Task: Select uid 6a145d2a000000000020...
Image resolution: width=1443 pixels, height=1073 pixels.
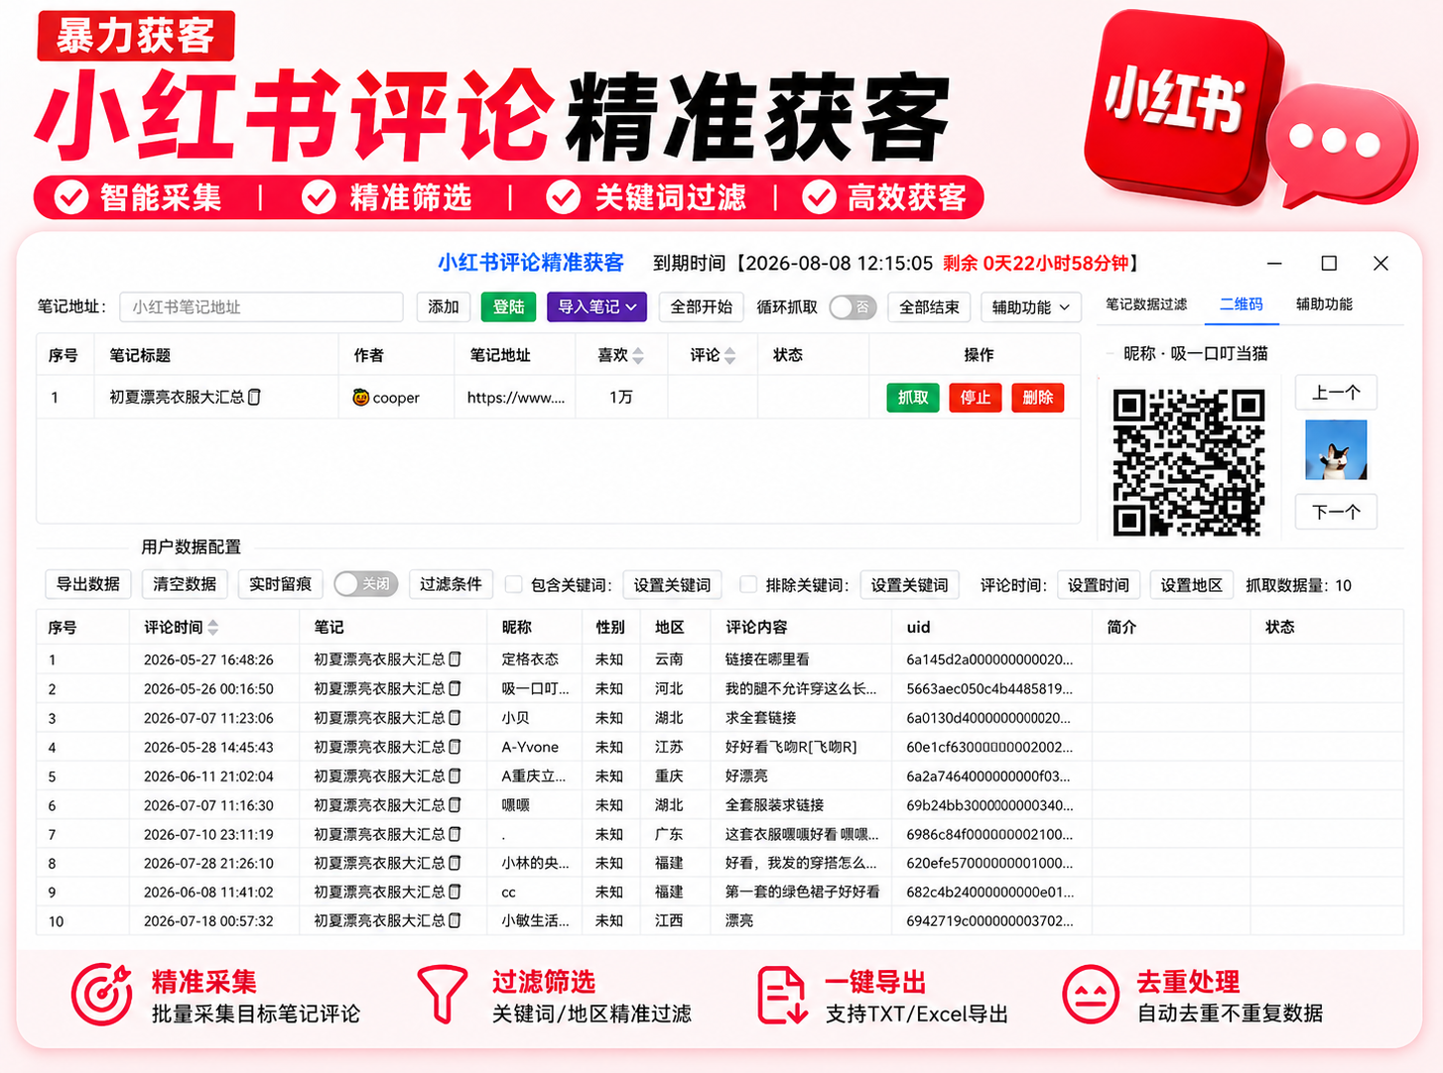Action: pos(989,659)
